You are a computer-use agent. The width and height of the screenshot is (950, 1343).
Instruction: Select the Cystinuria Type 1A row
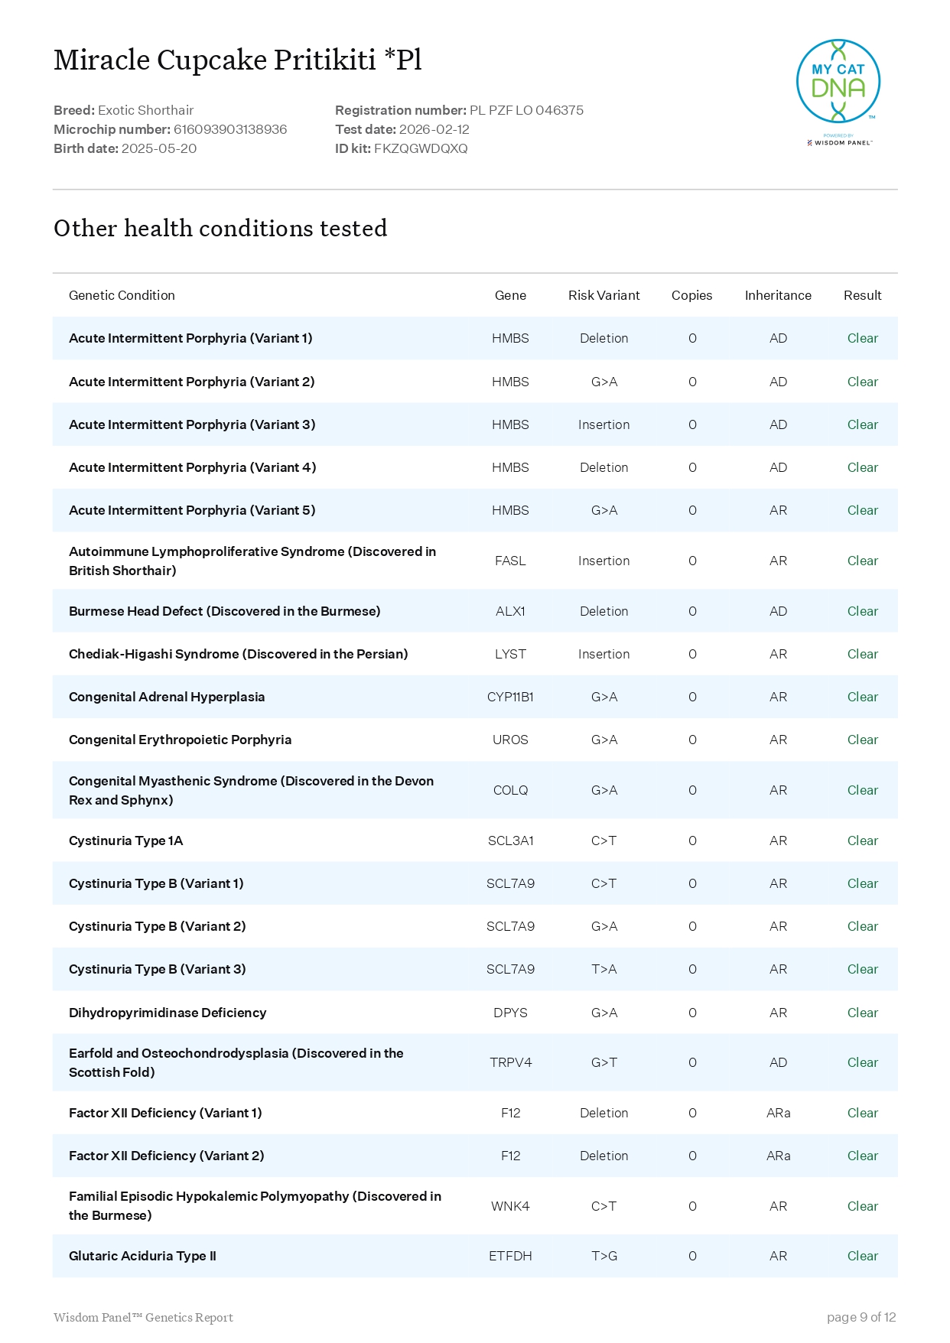tap(126, 841)
